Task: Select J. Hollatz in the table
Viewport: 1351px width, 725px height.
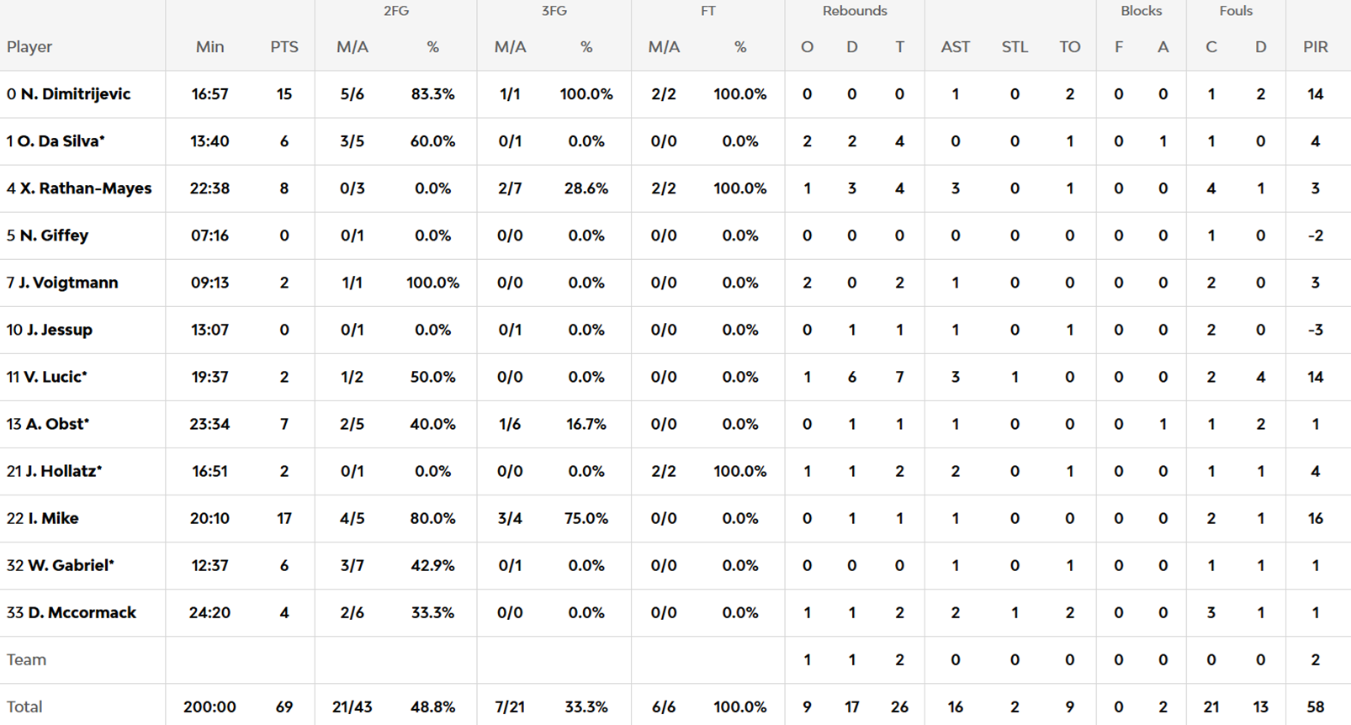Action: click(x=62, y=471)
